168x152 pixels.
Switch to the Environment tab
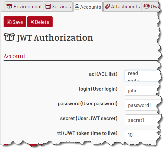point(24,6)
